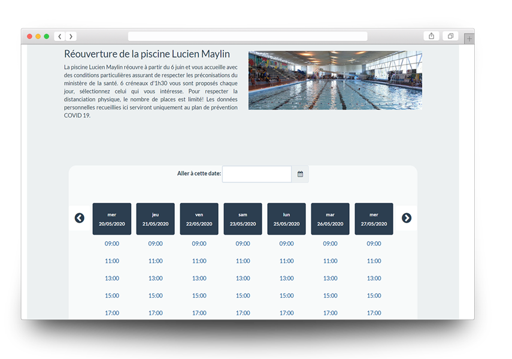Viewport: 512px width, 359px height.
Task: Choose 13:00 on jeu 21/05/2020
Action: pyautogui.click(x=156, y=278)
